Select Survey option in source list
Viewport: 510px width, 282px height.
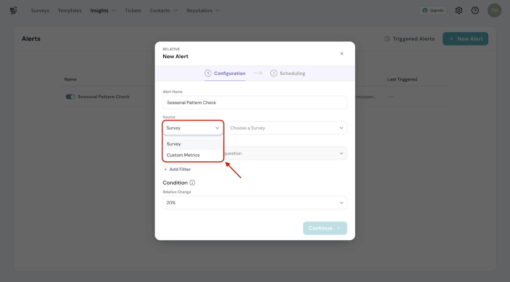click(x=174, y=144)
